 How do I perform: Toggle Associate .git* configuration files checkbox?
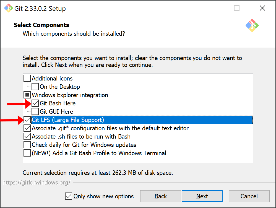pyautogui.click(x=27, y=128)
